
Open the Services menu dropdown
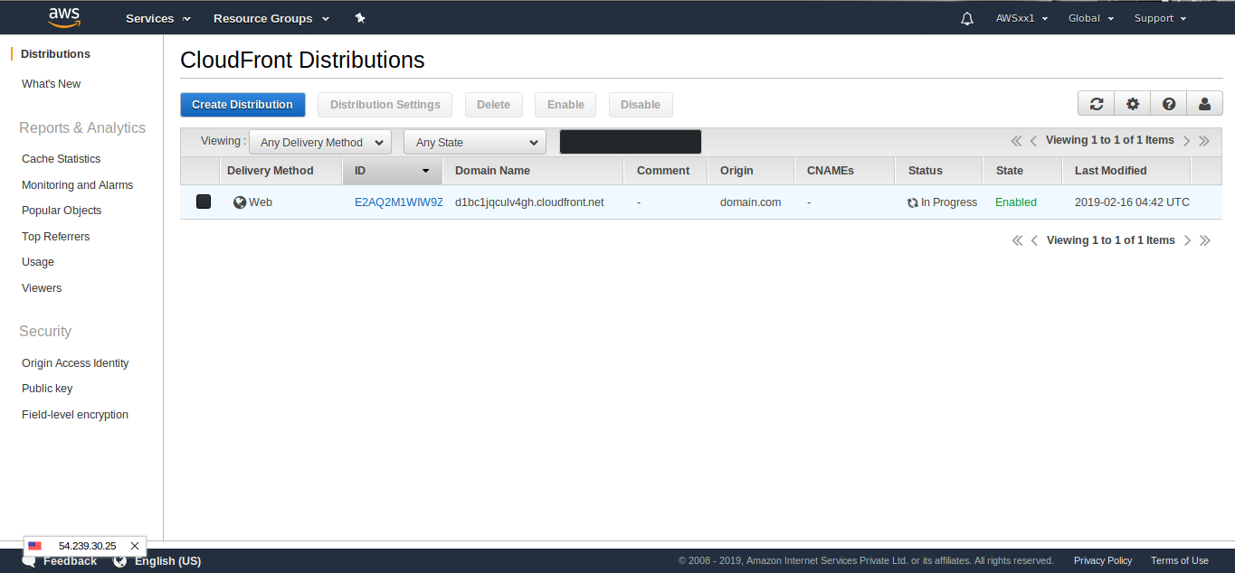[157, 18]
